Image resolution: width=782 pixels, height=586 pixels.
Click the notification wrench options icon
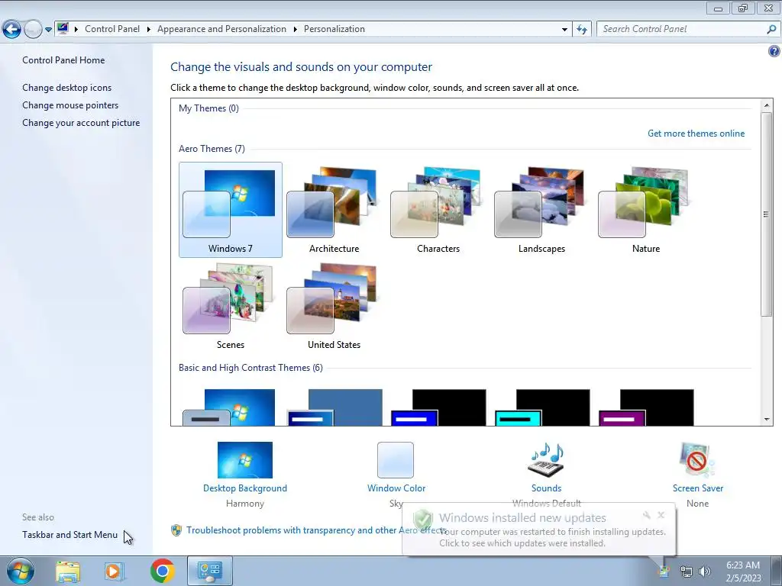coord(646,515)
